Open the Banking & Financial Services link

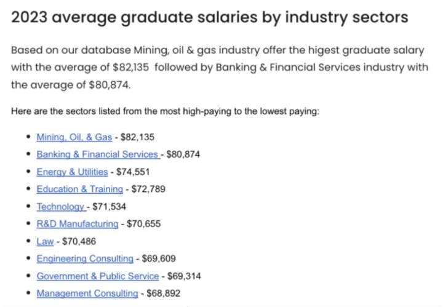tap(98, 154)
